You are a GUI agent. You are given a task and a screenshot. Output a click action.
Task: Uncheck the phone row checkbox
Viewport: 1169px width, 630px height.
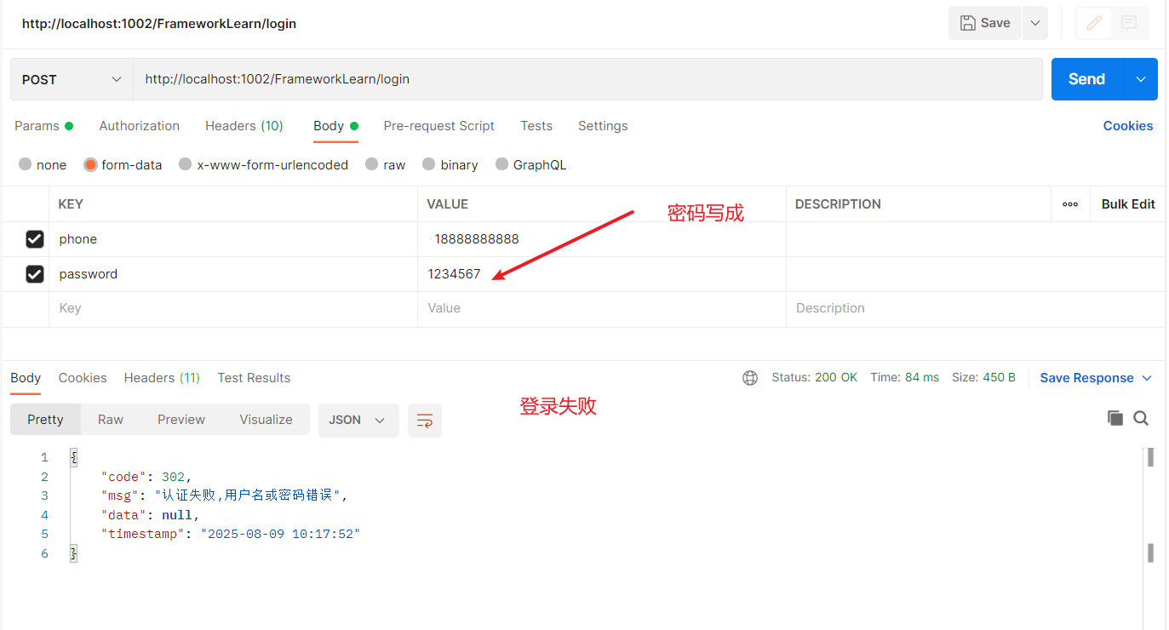[x=35, y=239]
